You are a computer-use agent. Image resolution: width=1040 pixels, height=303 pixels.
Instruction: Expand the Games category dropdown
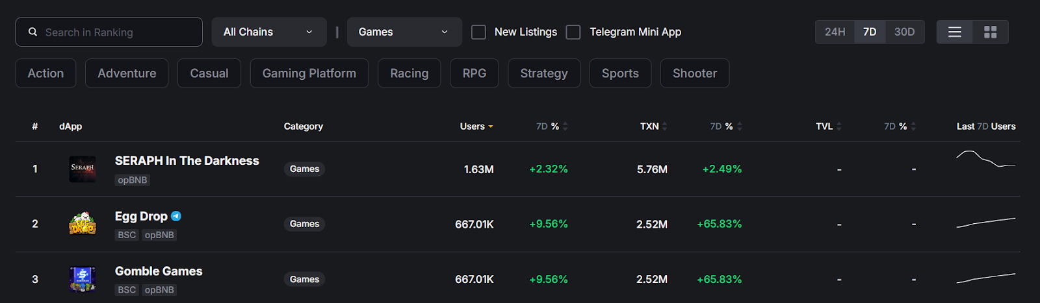click(404, 32)
